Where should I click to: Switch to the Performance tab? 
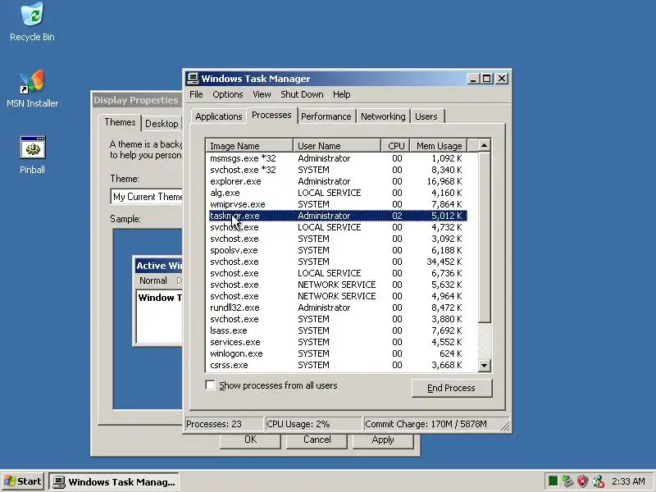point(326,116)
